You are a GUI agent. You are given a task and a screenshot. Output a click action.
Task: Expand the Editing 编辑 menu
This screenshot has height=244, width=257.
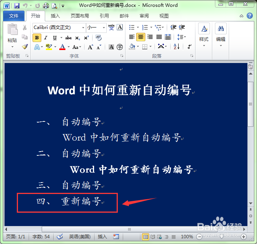(221, 35)
